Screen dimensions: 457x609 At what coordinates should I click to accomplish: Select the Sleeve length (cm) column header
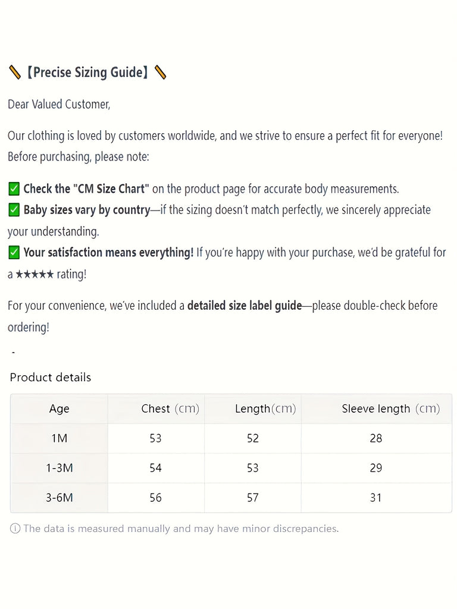(x=390, y=409)
